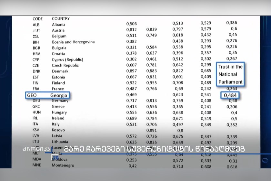The width and height of the screenshot is (271, 181).
Task: Click Albania's value 0,506
Action: point(131,24)
